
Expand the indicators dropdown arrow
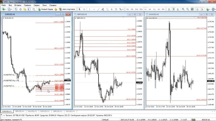point(210,9)
